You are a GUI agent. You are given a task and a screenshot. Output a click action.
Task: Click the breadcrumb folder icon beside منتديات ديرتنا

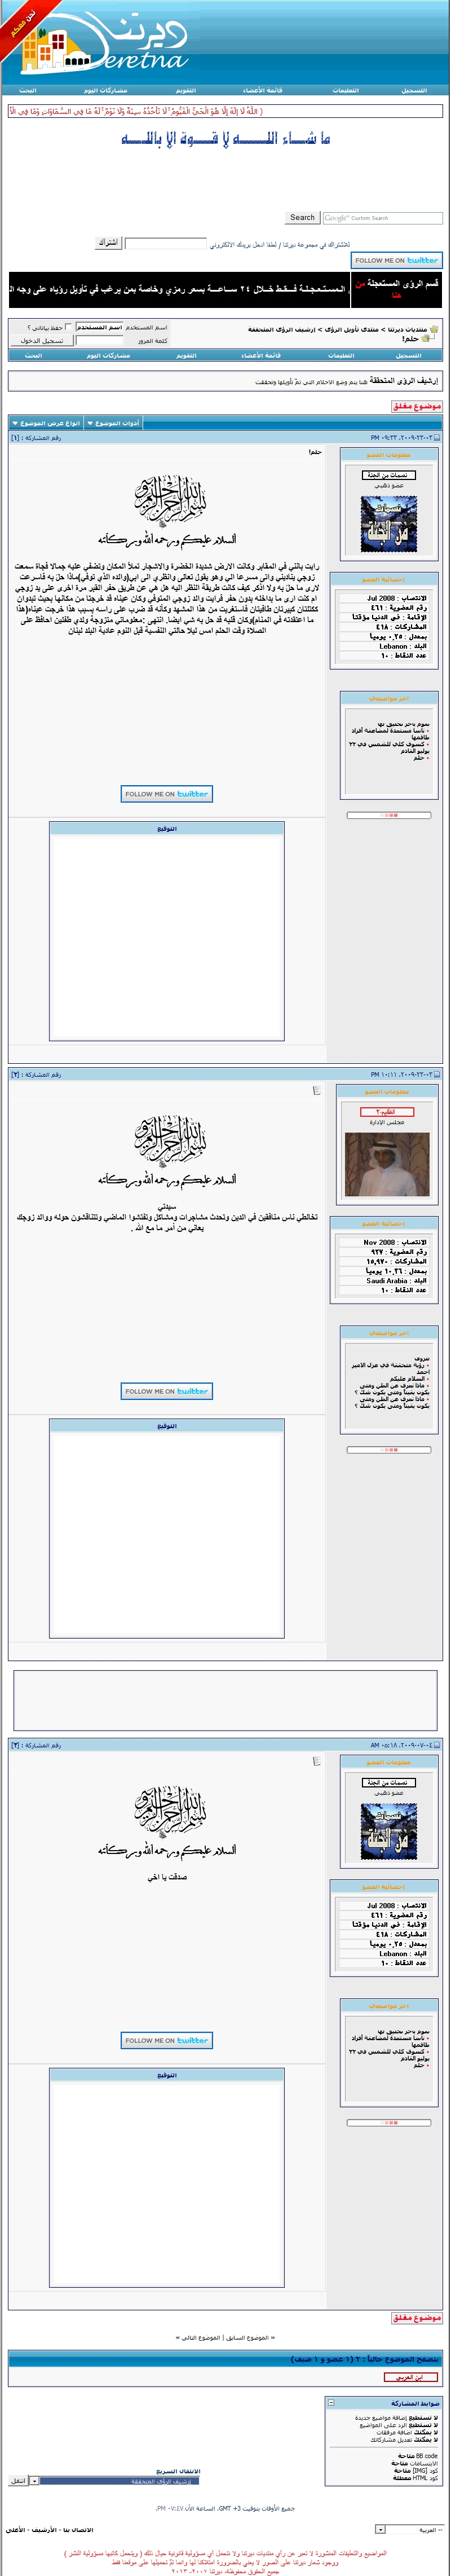point(434,329)
